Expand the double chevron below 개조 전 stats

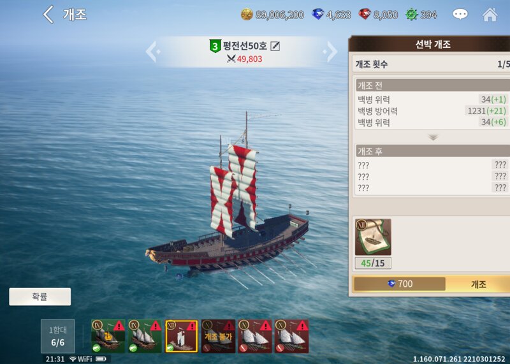433,137
